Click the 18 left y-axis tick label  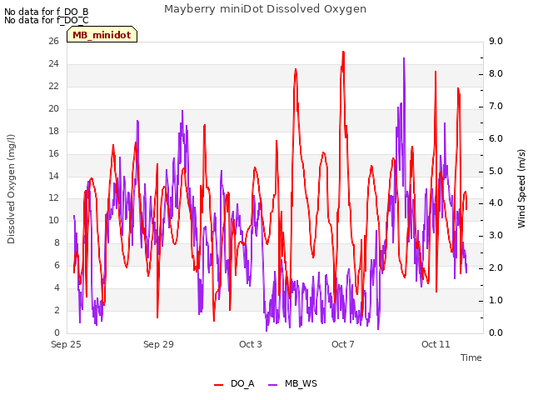point(53,131)
